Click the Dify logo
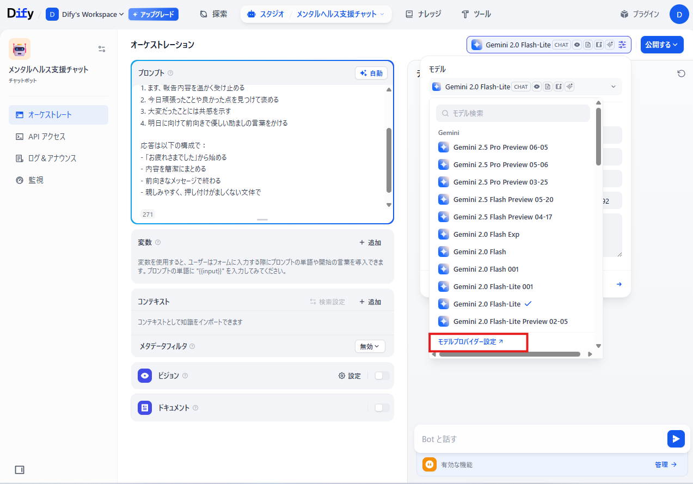Screen dimensions: 693x484 click(x=21, y=14)
